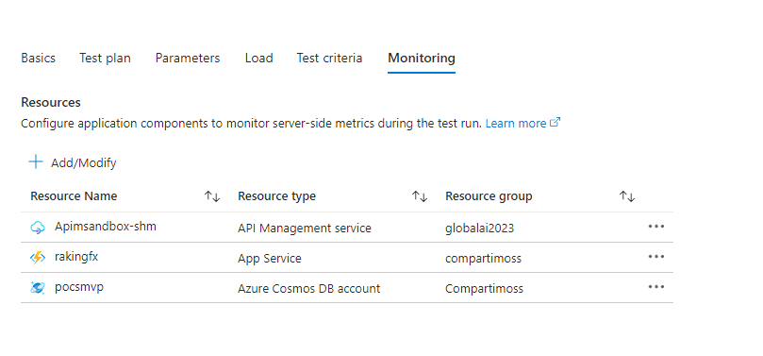Open the Parameters tab

pyautogui.click(x=188, y=58)
